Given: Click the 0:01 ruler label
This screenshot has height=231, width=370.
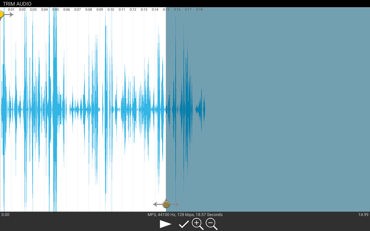Looking at the screenshot, I should pyautogui.click(x=11, y=9).
